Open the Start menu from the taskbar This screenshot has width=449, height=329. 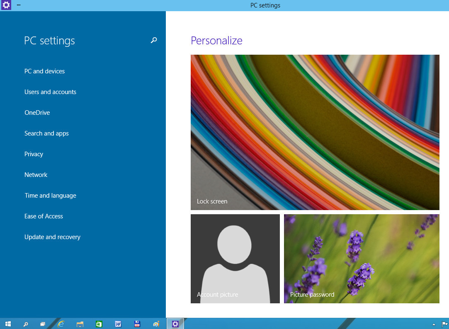8,324
